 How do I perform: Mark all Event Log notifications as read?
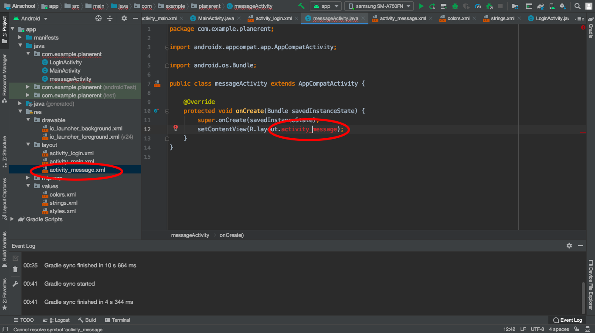(x=15, y=258)
